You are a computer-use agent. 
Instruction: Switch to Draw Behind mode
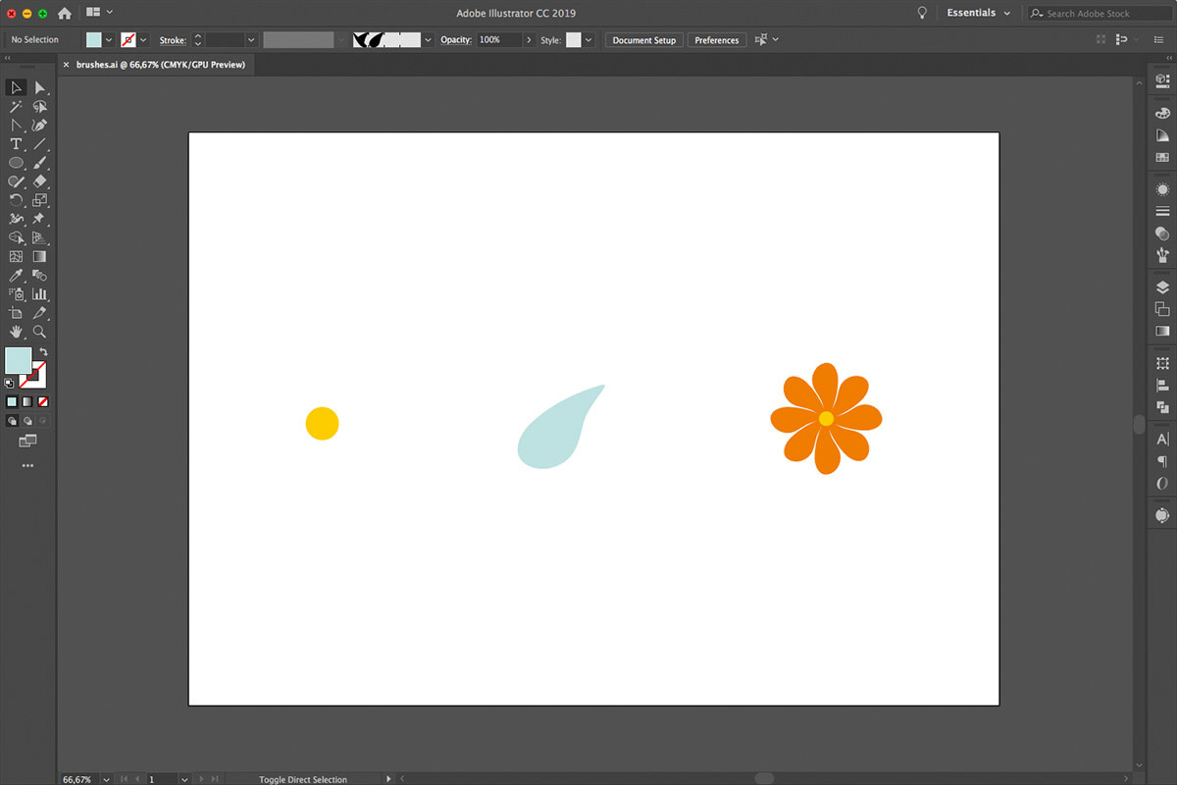(x=27, y=420)
